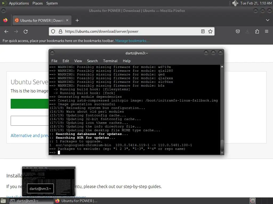Open a new tab with the plus button
Screen dimensions: 273x204
click(77, 20)
